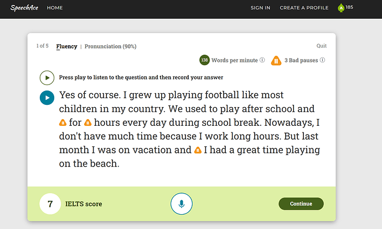The width and height of the screenshot is (382, 229).
Task: Switch to the Fluency tab
Action: click(66, 46)
